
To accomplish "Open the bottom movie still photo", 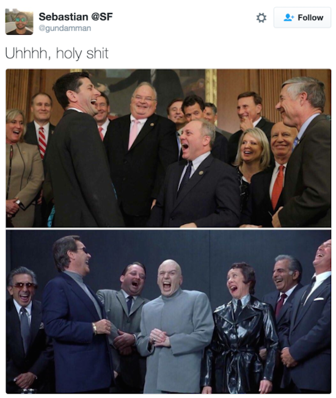I will pos(169,312).
